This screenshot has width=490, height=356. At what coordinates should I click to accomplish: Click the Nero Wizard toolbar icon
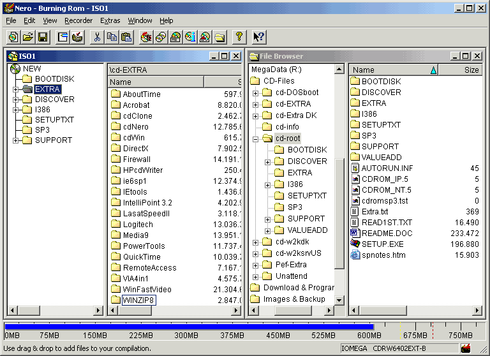tap(77, 37)
